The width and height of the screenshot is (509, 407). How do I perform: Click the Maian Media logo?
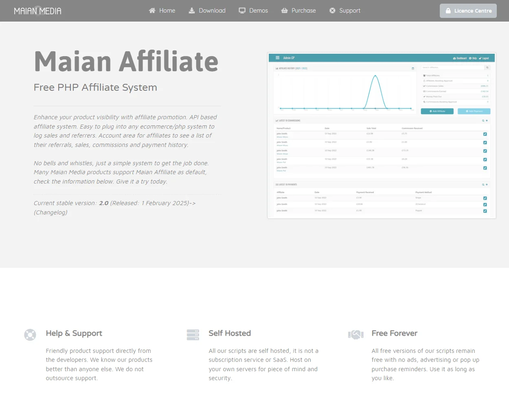point(37,11)
